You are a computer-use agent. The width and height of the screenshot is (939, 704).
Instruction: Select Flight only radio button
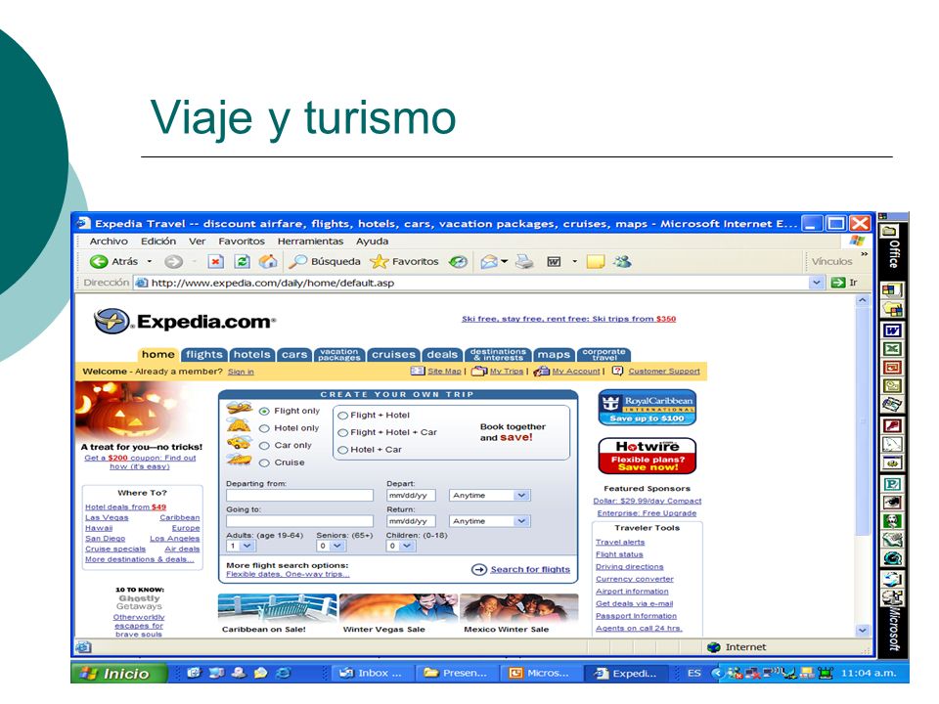click(x=264, y=412)
